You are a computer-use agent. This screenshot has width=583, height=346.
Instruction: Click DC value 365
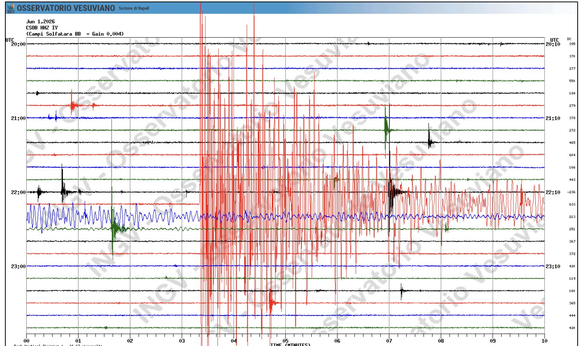pyautogui.click(x=572, y=303)
